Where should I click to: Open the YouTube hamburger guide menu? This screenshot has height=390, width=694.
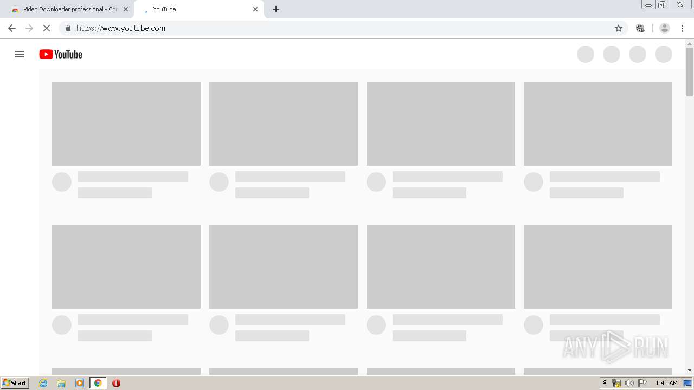[20, 54]
